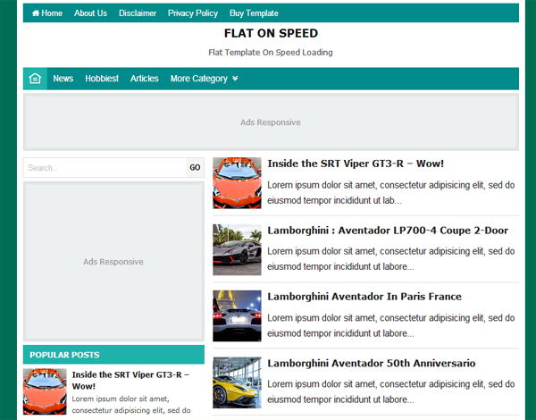Click the FLAT ON SPEED site title

point(271,33)
